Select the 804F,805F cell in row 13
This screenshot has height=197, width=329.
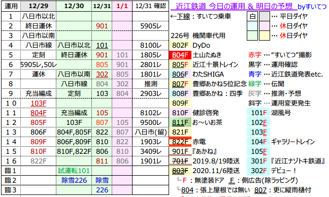(x=74, y=132)
